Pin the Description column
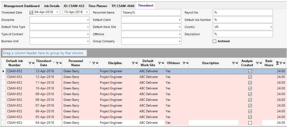 (236, 63)
